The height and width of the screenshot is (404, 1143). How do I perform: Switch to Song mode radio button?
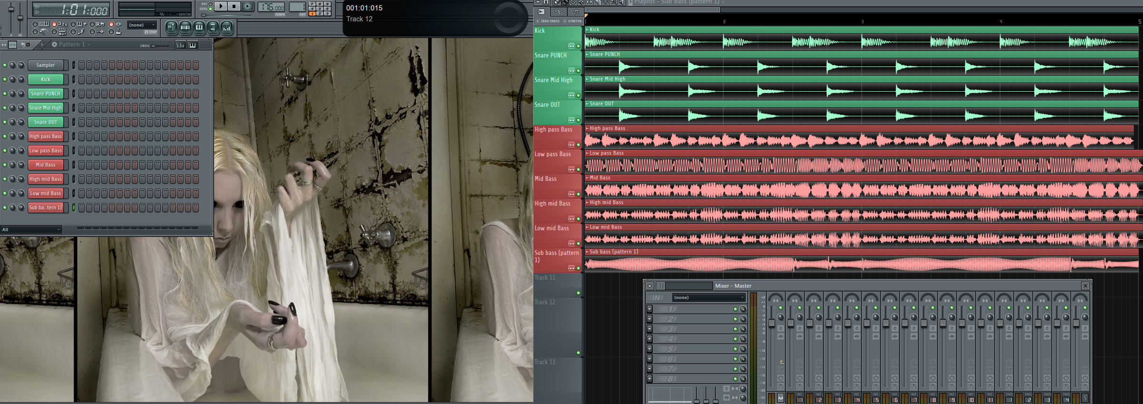[211, 9]
